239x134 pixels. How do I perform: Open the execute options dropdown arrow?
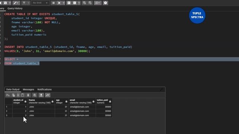click(64, 3)
